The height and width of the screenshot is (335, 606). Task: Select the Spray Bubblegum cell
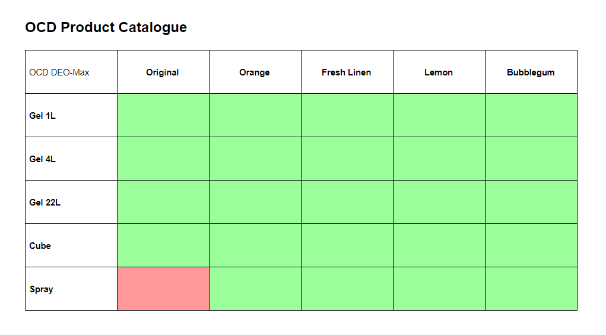click(531, 289)
